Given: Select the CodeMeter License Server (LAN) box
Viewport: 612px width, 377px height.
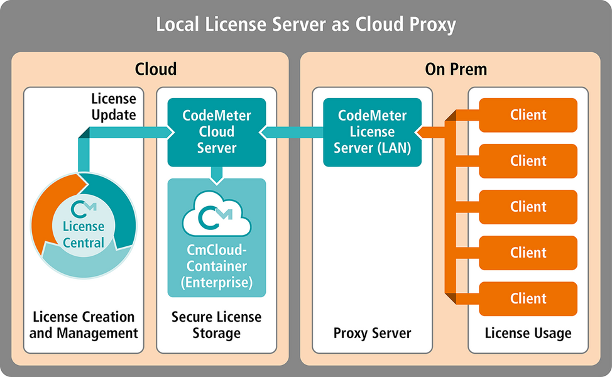Looking at the screenshot, I should [x=373, y=133].
